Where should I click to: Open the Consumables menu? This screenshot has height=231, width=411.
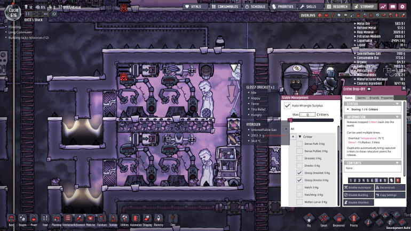[225, 6]
